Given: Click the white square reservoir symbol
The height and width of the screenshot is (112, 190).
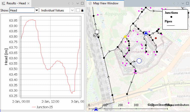Looking at the screenshot, I should [x=97, y=32].
